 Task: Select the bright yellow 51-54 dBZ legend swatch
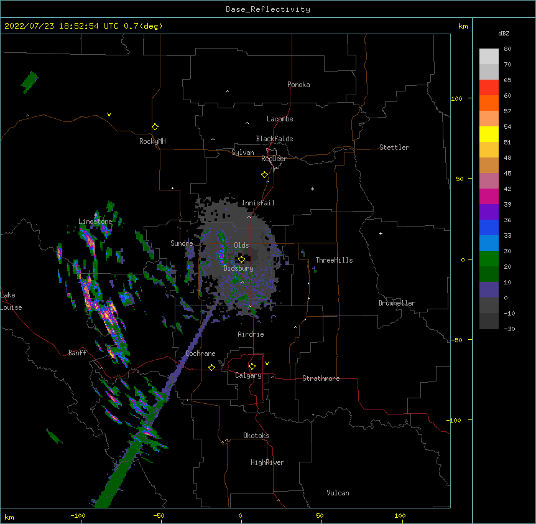489,134
